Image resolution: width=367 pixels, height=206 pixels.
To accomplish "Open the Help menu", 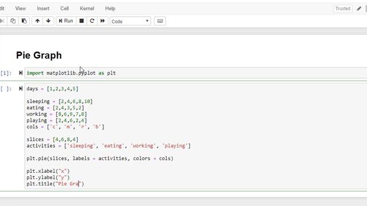I will [110, 9].
